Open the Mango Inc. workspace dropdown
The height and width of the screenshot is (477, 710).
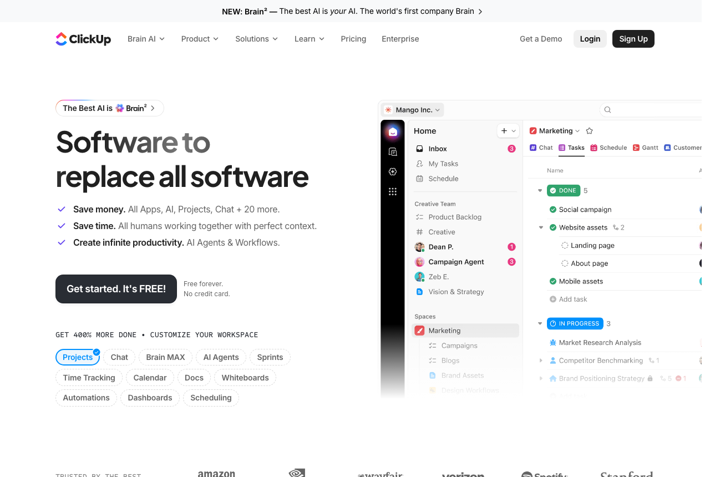pos(413,110)
